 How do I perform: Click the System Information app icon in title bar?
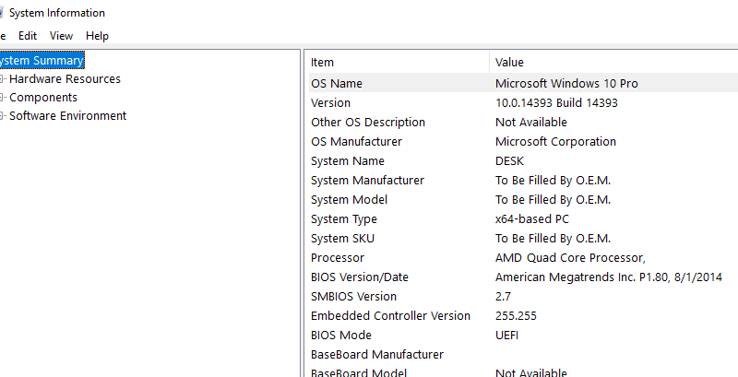tap(1, 13)
